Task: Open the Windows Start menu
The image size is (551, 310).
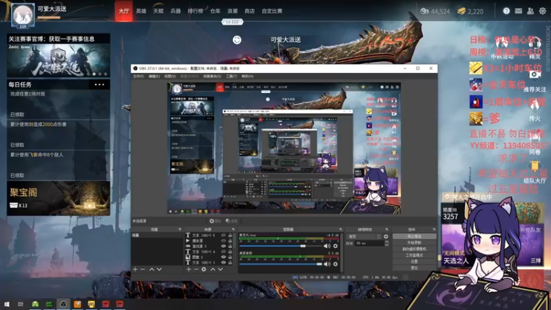Action: (x=6, y=304)
